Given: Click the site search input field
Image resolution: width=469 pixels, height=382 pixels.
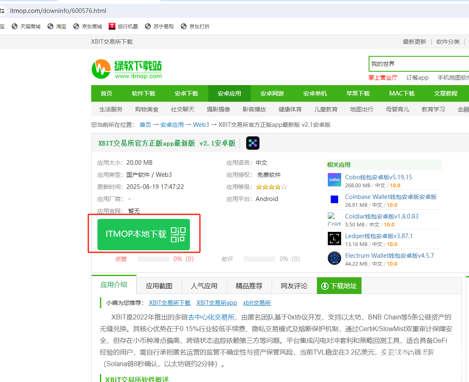Looking at the screenshot, I should coord(417,64).
